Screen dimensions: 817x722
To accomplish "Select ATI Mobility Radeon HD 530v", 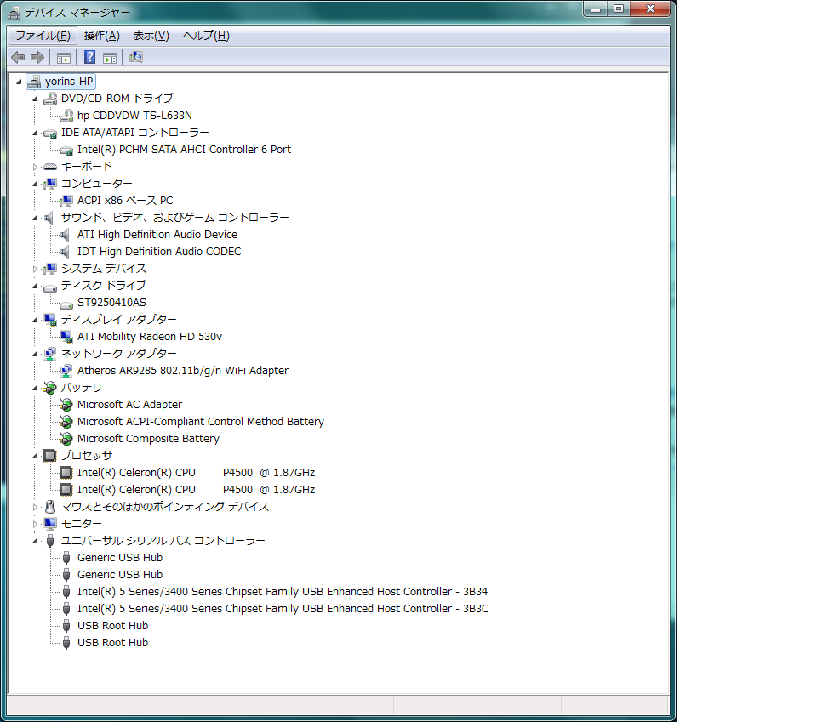I will (150, 336).
